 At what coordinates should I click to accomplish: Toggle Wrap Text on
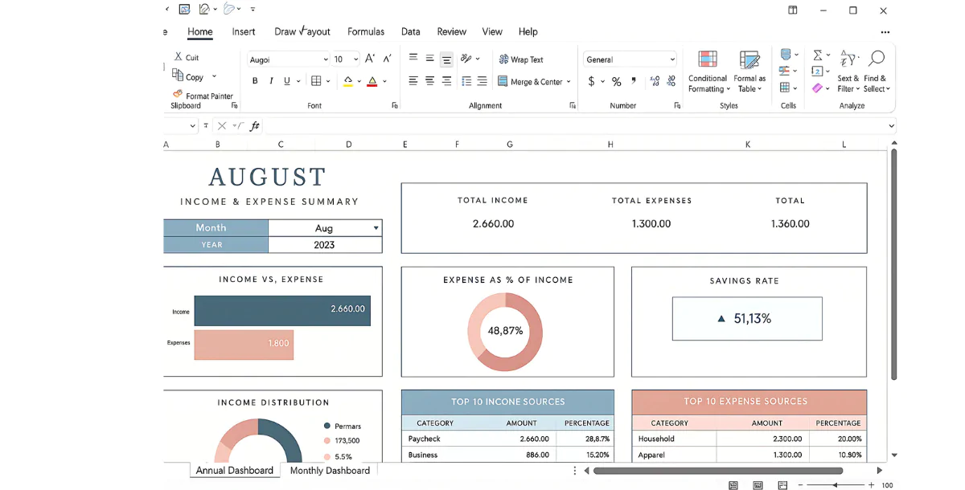point(520,59)
